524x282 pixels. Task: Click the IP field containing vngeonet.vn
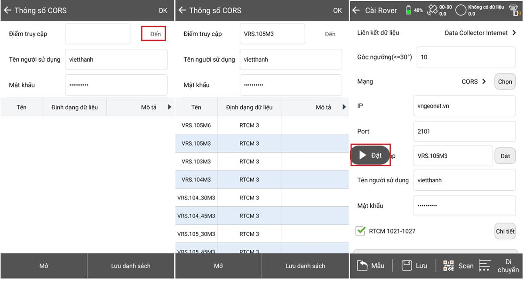464,106
